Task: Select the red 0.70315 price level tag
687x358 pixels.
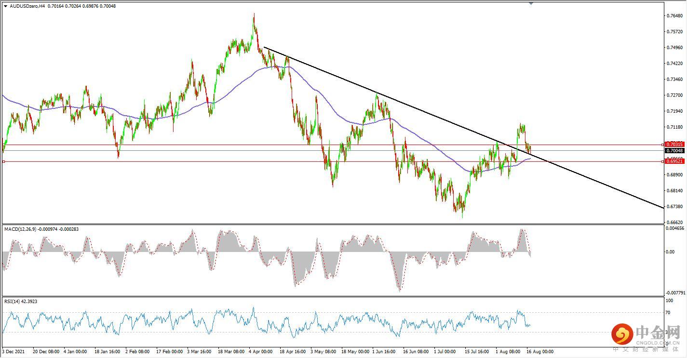Action: [674, 144]
